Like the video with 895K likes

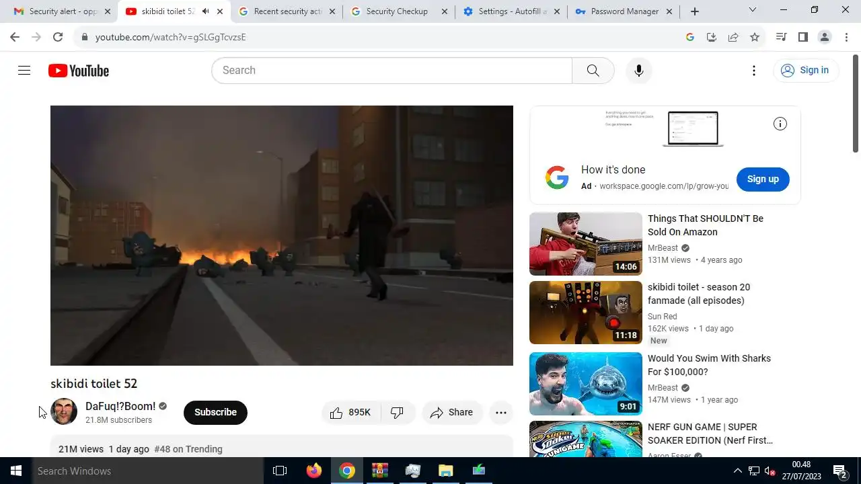[x=350, y=413]
